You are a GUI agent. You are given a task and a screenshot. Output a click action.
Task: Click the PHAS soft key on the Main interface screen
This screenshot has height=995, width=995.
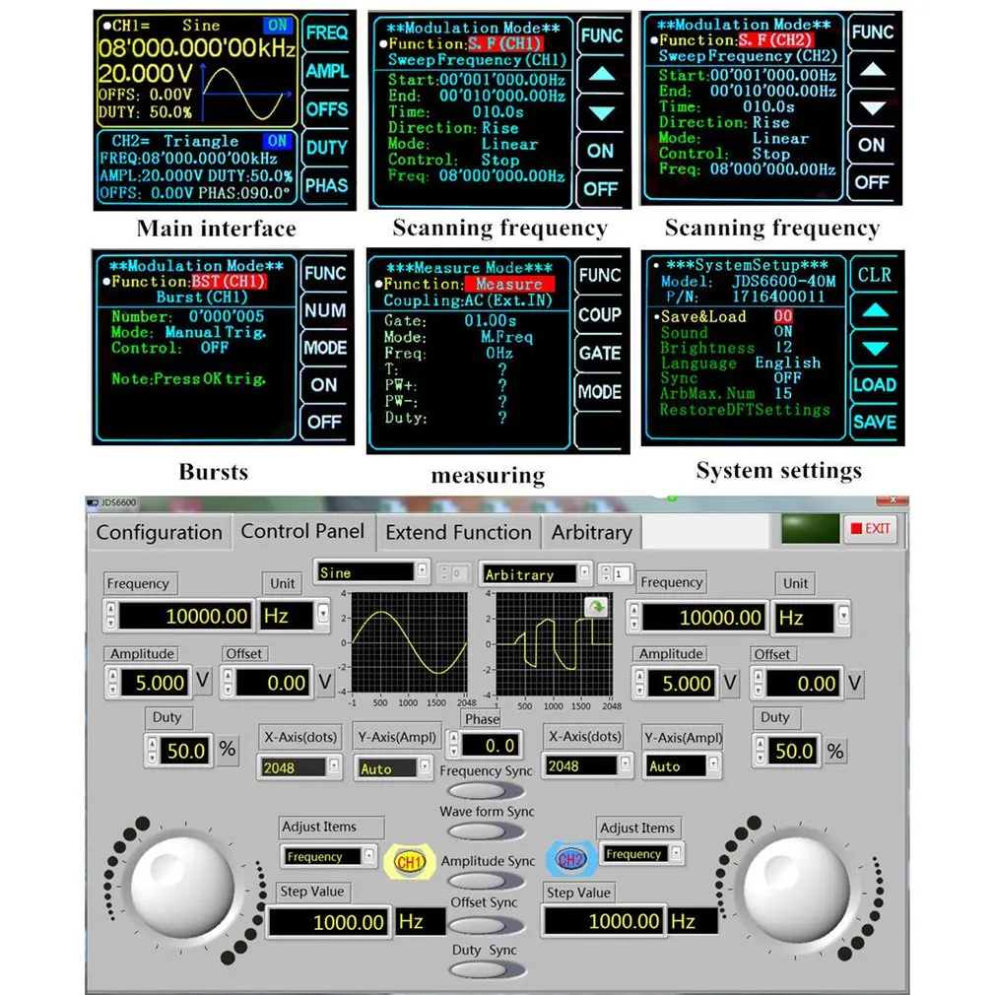327,185
